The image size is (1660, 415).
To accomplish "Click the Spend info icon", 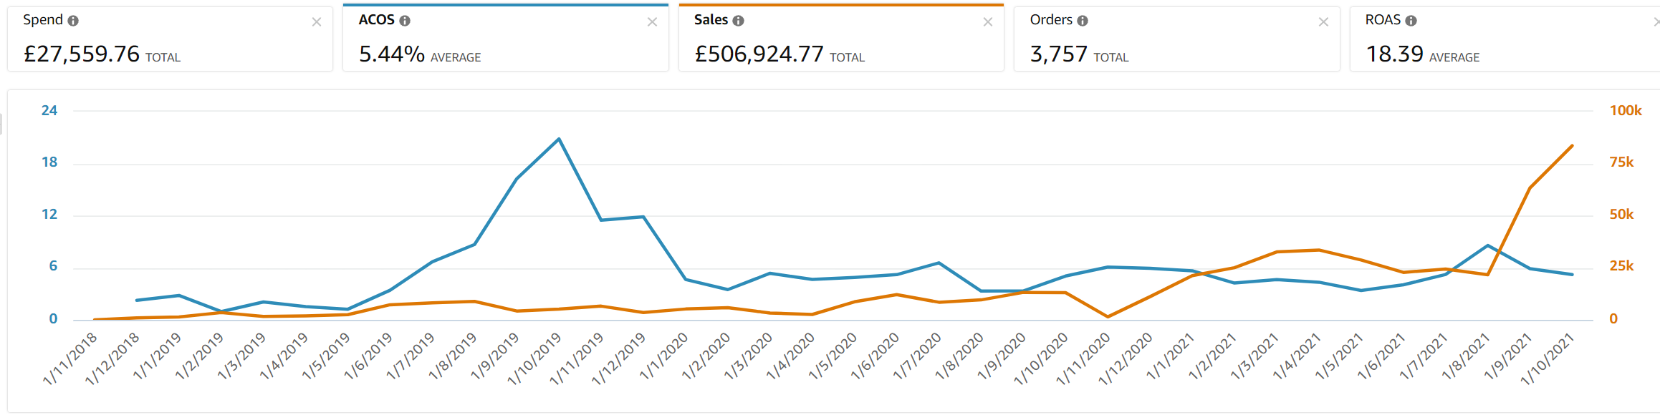I will 73,21.
